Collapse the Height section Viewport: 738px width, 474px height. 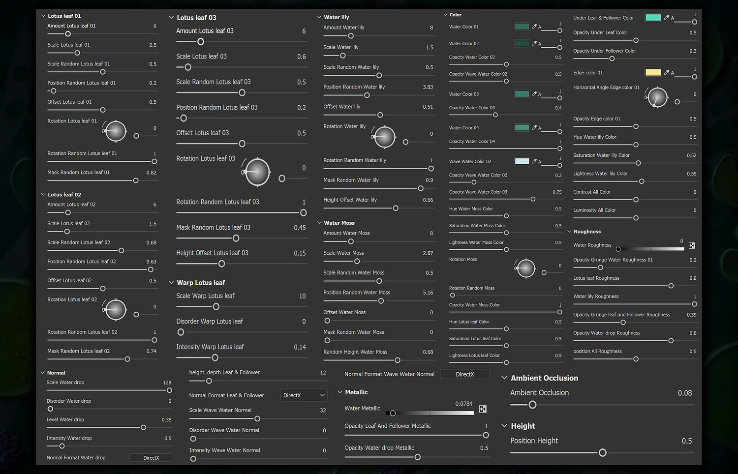point(504,426)
